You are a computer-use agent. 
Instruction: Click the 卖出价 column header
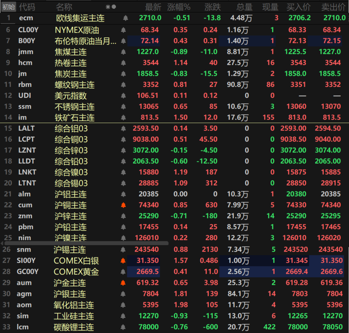pos(333,7)
